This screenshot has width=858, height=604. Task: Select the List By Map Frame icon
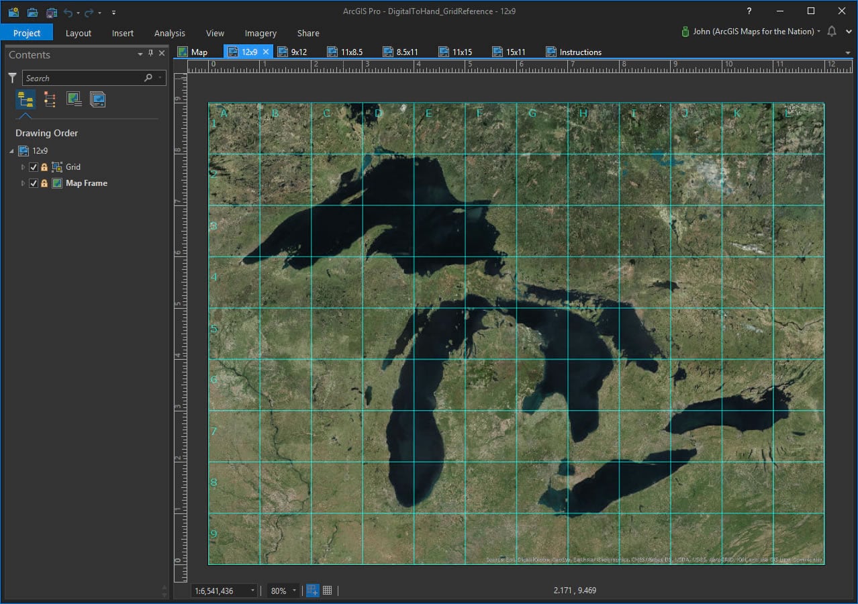coord(74,100)
